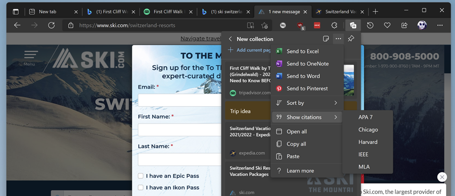
Task: Choose Send to Pinterest
Action: click(x=307, y=88)
